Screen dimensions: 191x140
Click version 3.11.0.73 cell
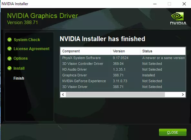click(x=120, y=81)
